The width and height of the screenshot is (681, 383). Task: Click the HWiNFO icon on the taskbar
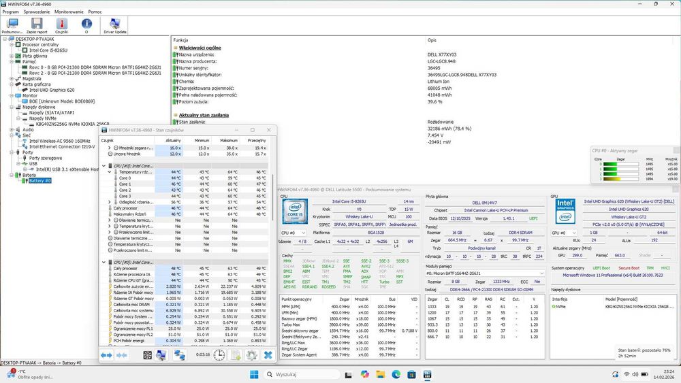428,374
